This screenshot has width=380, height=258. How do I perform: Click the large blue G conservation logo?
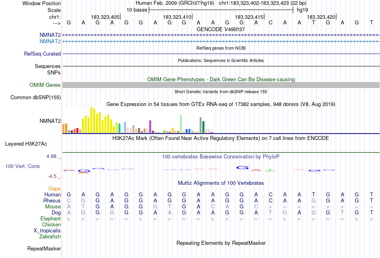point(242,167)
